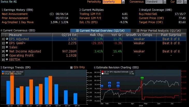Click the Next Announcement date 08/06/14
Image resolution: width=189 pixels, height=107 pixels.
[62, 14]
